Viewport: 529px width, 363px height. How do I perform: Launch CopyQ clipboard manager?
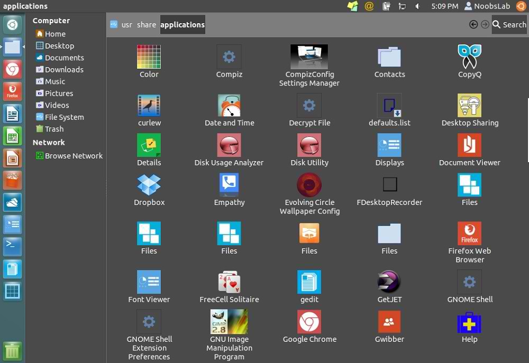tap(470, 57)
